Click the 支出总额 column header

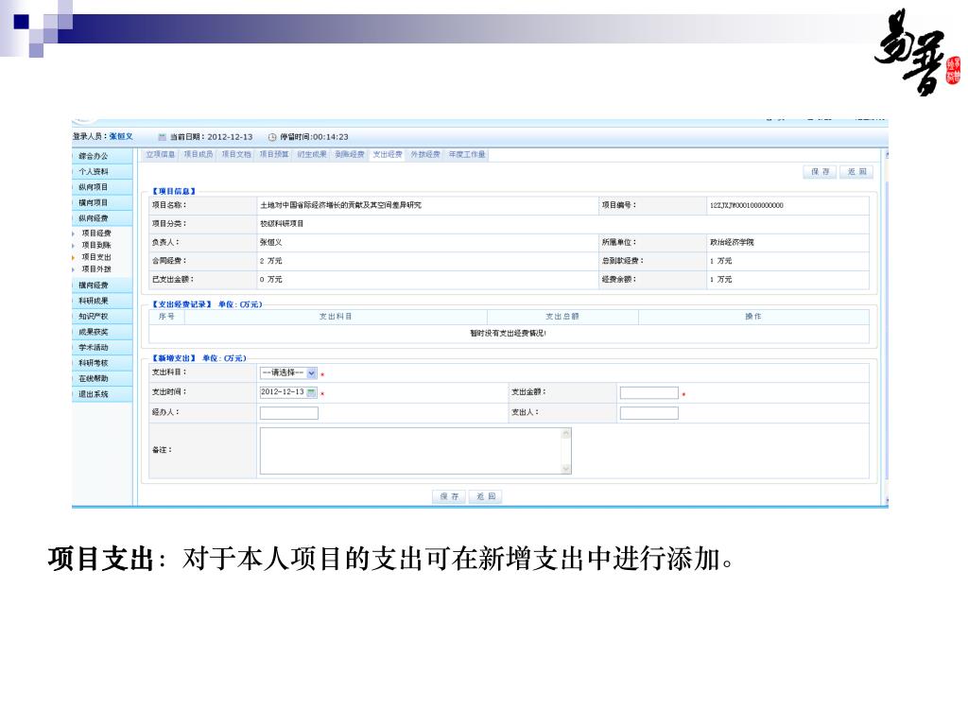point(562,317)
